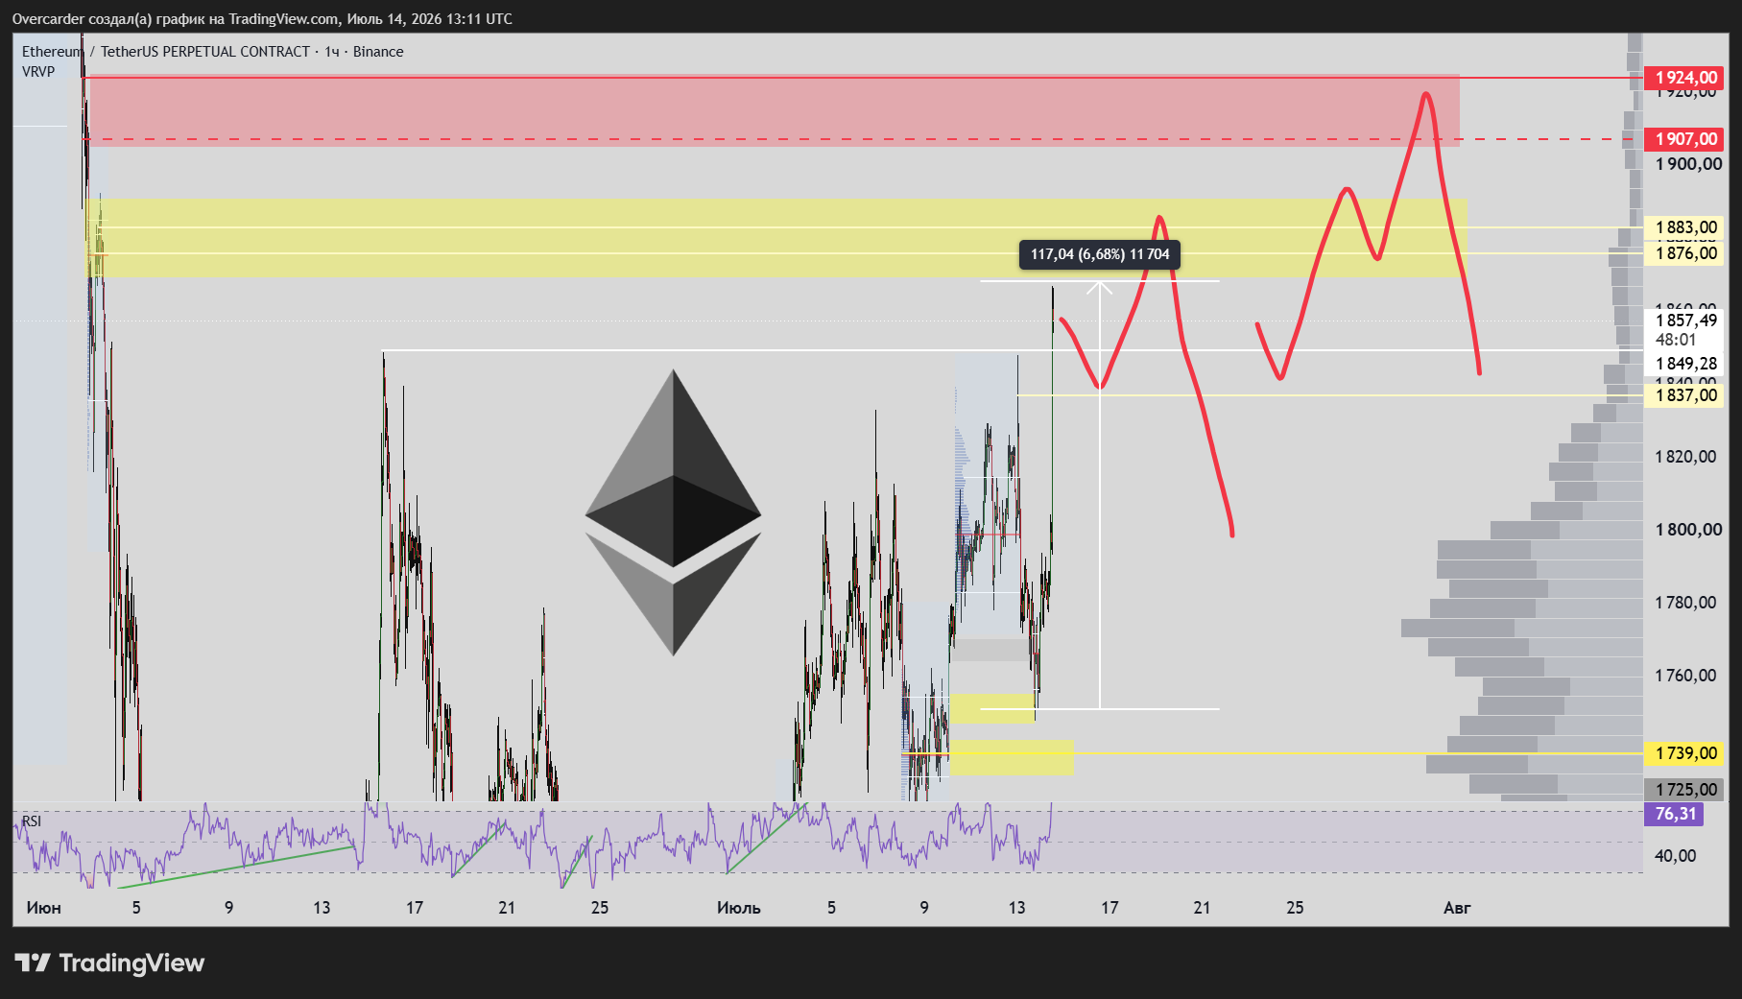The width and height of the screenshot is (1742, 999).
Task: Select the 1 900,00 price axis value
Action: pos(1688,164)
